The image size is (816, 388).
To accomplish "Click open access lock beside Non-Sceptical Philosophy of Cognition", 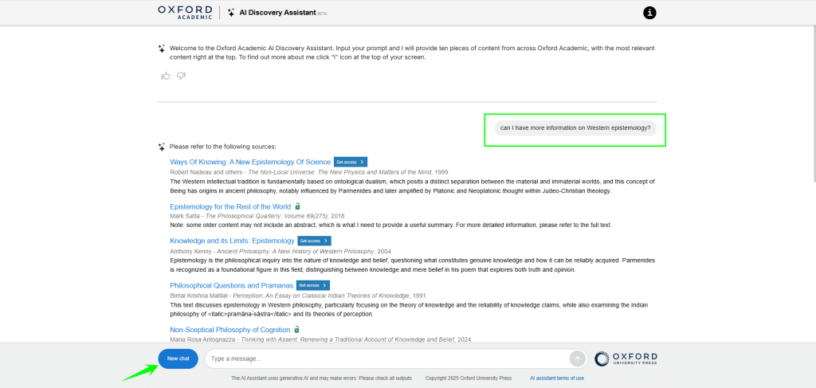I will point(297,329).
